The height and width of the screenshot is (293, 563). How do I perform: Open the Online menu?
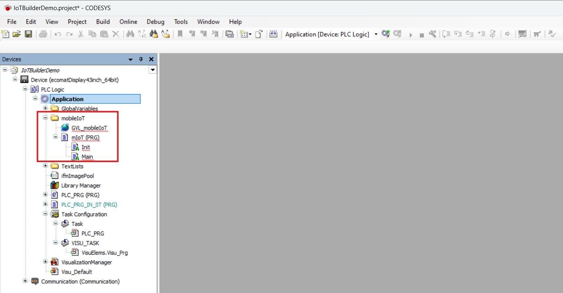[128, 22]
